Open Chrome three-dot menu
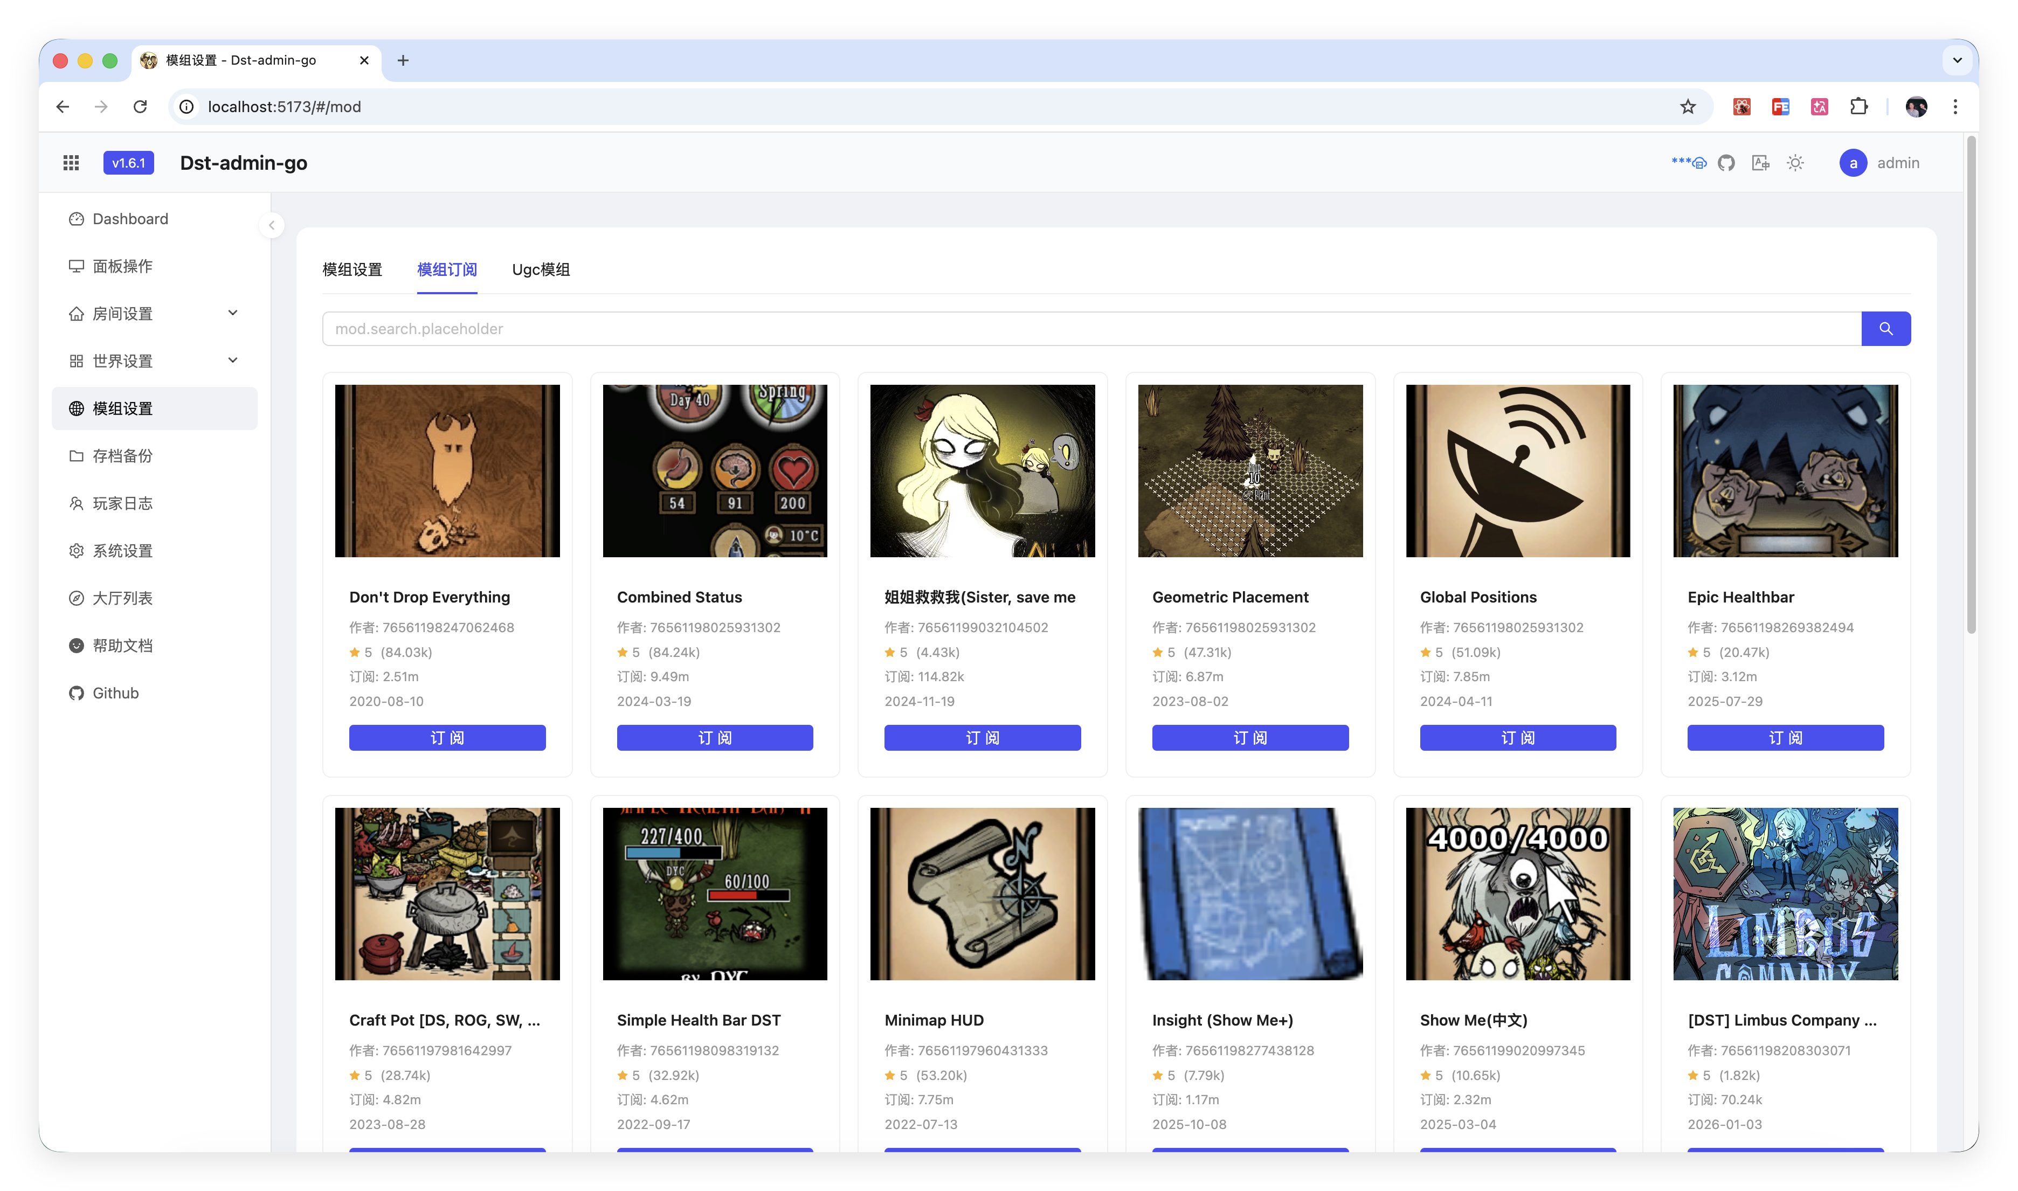The image size is (2018, 1191). coord(1955,107)
